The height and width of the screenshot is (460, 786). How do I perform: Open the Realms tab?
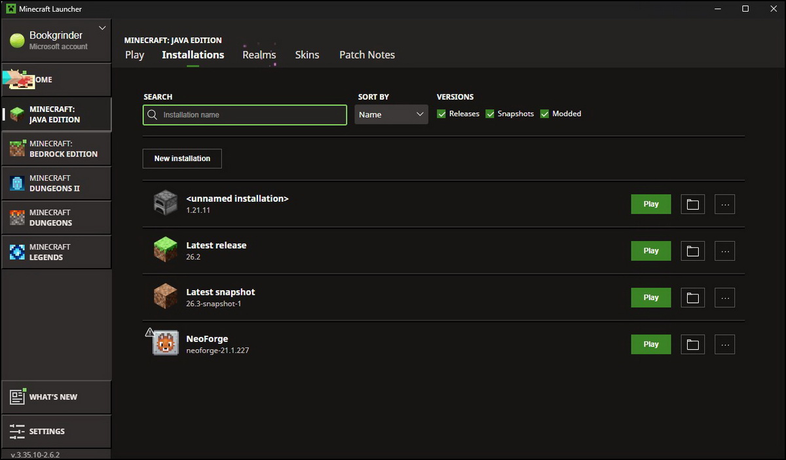(x=259, y=55)
